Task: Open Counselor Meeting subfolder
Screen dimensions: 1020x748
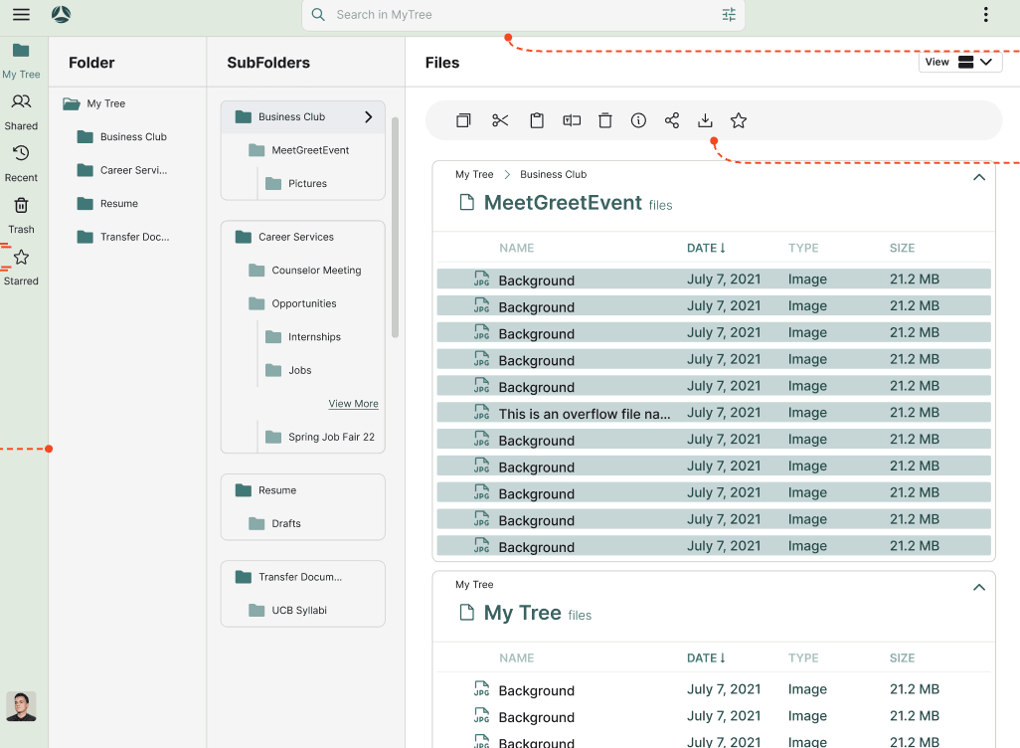Action: point(304,271)
